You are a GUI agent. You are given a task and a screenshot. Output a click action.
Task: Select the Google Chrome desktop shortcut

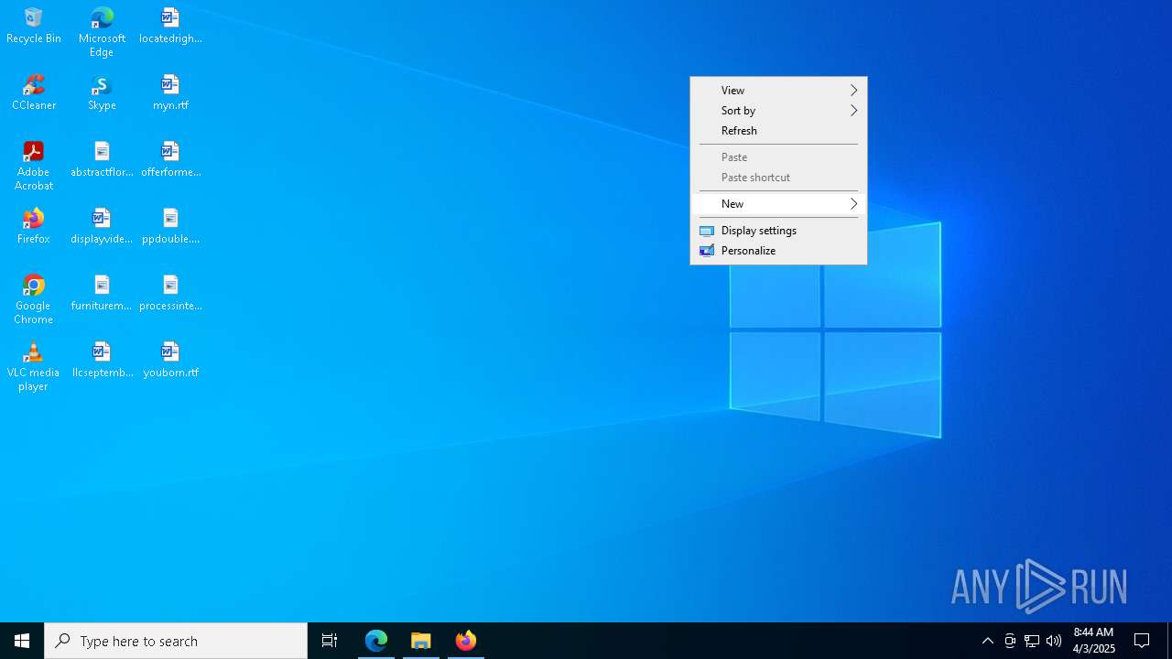(34, 299)
